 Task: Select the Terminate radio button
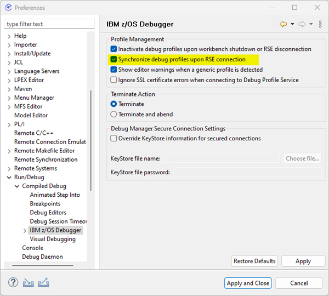pos(114,104)
